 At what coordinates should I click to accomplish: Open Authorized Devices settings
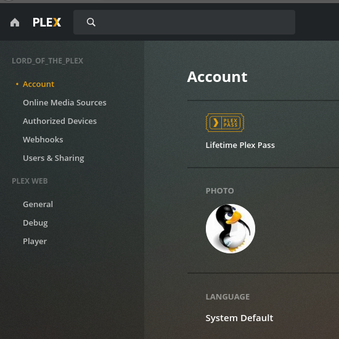60,121
